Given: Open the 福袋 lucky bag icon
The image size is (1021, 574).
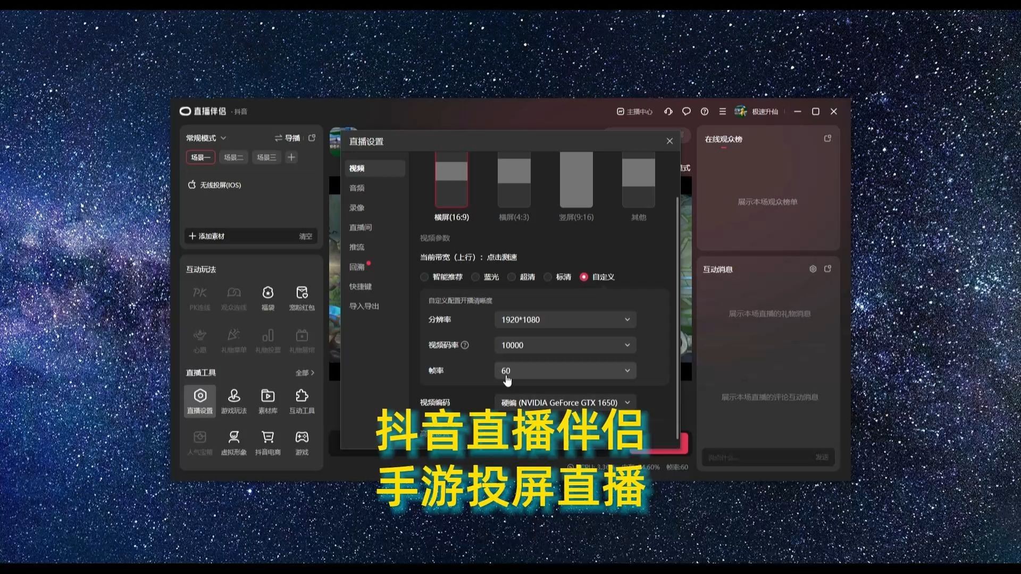Looking at the screenshot, I should click(268, 299).
